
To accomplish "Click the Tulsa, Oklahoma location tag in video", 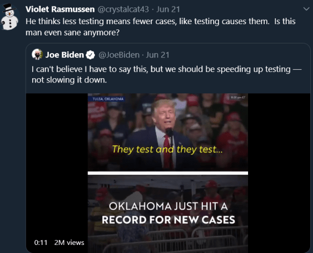I will [x=107, y=99].
